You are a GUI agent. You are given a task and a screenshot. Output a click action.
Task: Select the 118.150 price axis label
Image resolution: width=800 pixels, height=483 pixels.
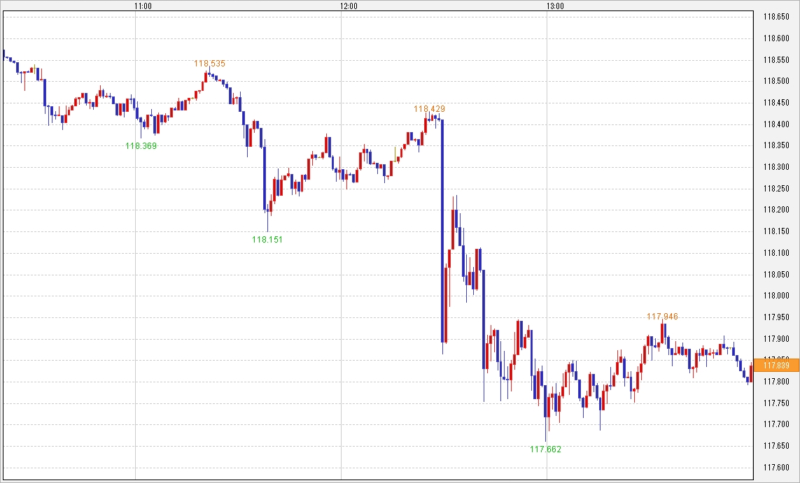777,232
